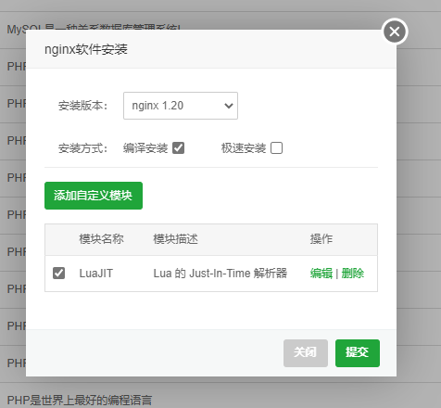
Task: Click the 添加自定义模块 button
Action: (x=94, y=196)
